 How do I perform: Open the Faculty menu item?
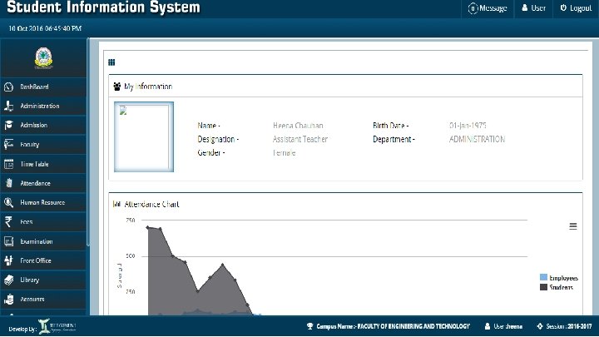43,145
